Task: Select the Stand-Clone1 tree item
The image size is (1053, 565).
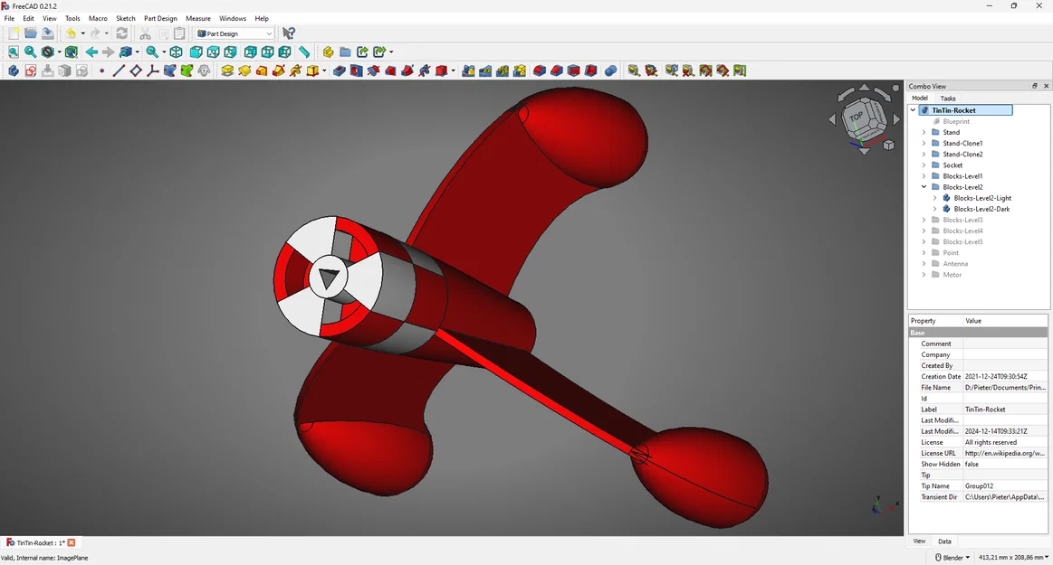Action: [x=962, y=143]
